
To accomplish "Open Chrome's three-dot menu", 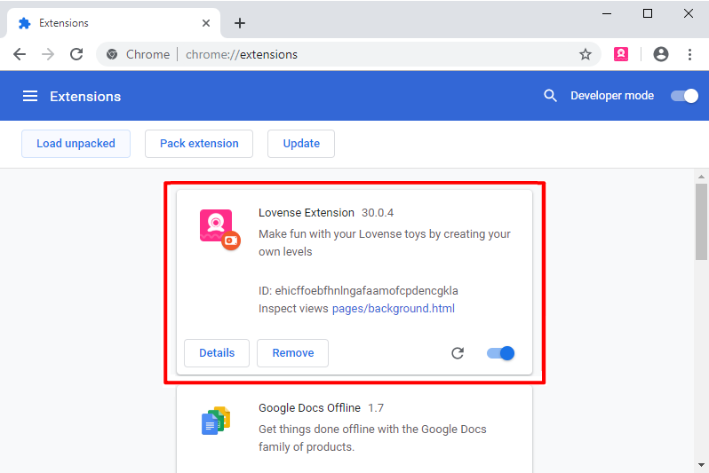I will click(x=689, y=54).
